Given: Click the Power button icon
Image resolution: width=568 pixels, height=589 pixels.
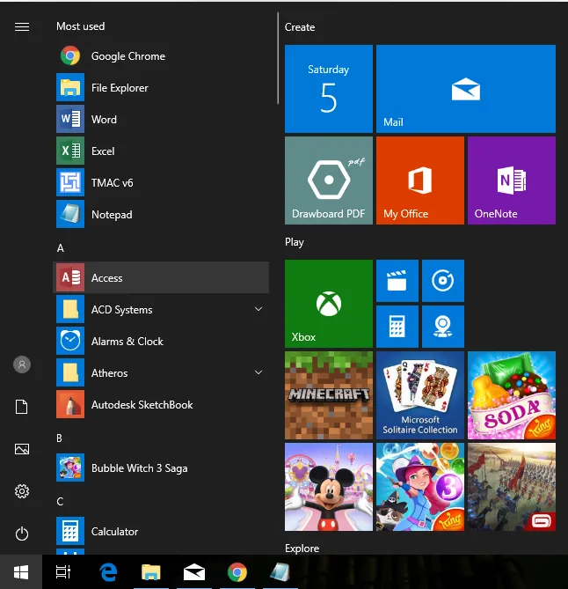Looking at the screenshot, I should (x=22, y=534).
